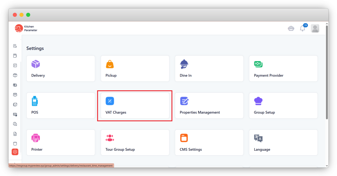Open the help question-mark icon in sidebar

[x=15, y=124]
